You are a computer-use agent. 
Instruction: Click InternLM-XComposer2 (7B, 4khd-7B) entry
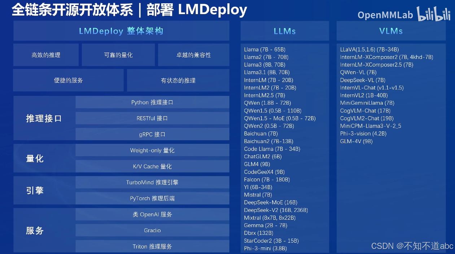(x=386, y=57)
